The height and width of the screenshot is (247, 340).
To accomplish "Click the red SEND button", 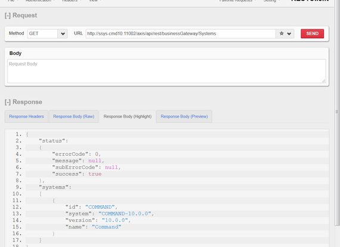I will point(312,33).
